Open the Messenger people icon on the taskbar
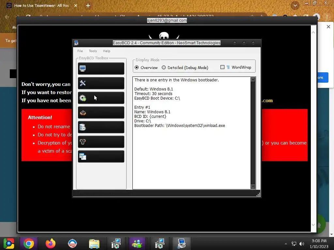Screen dimensions: 334x250 (137, 243)
